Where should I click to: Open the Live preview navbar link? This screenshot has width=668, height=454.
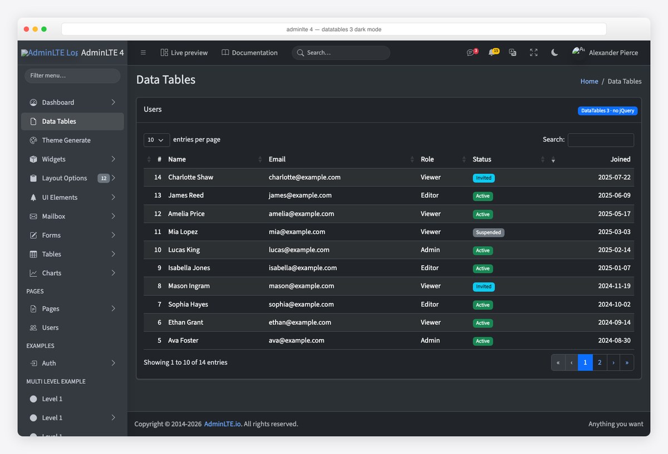184,52
